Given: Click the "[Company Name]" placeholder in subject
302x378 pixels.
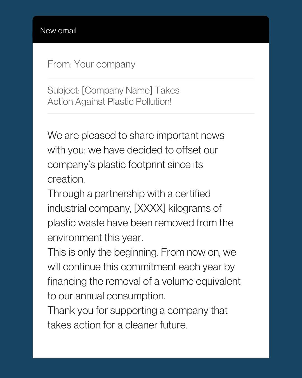Looking at the screenshot, I should (117, 90).
